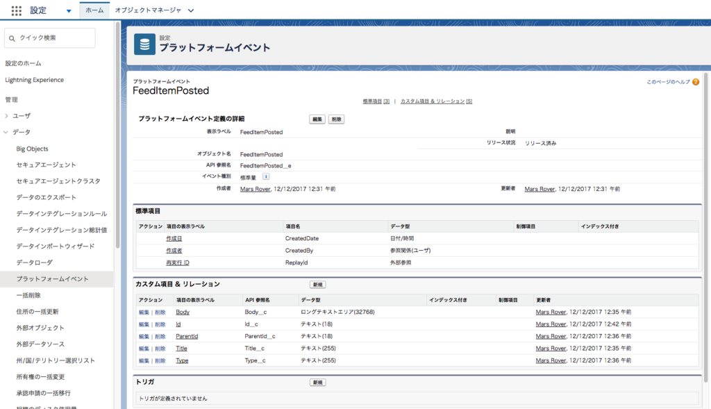
Task: Select データインポートウィザード in sidebar
Action: [56, 247]
